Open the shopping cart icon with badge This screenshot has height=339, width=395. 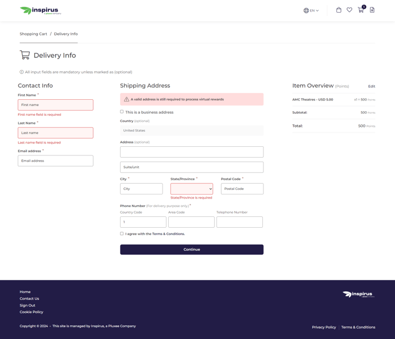pyautogui.click(x=361, y=10)
